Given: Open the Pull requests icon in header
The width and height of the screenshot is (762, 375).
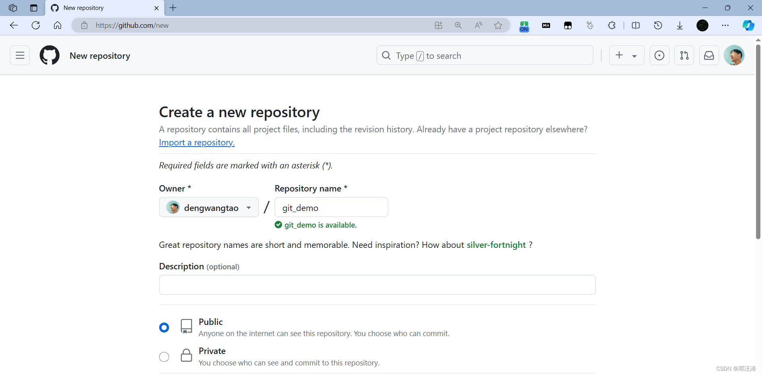Looking at the screenshot, I should click(x=684, y=55).
